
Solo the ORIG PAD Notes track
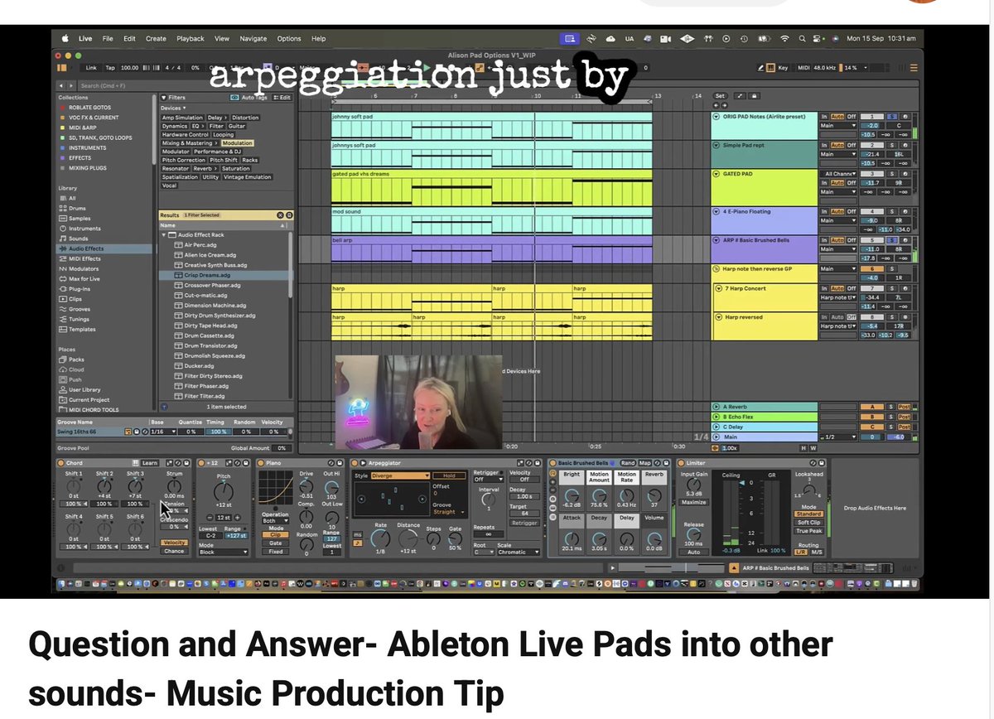tap(892, 117)
